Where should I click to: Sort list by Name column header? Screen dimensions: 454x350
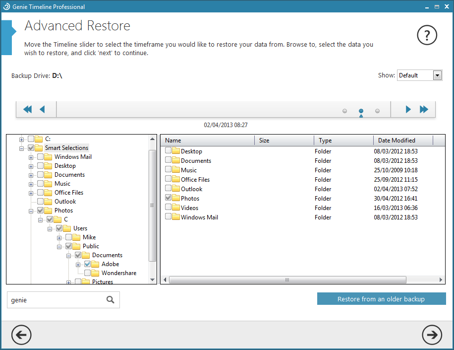173,140
